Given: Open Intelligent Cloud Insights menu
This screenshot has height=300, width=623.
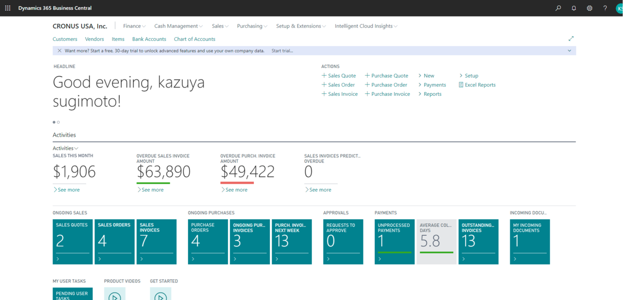Looking at the screenshot, I should pyautogui.click(x=367, y=26).
